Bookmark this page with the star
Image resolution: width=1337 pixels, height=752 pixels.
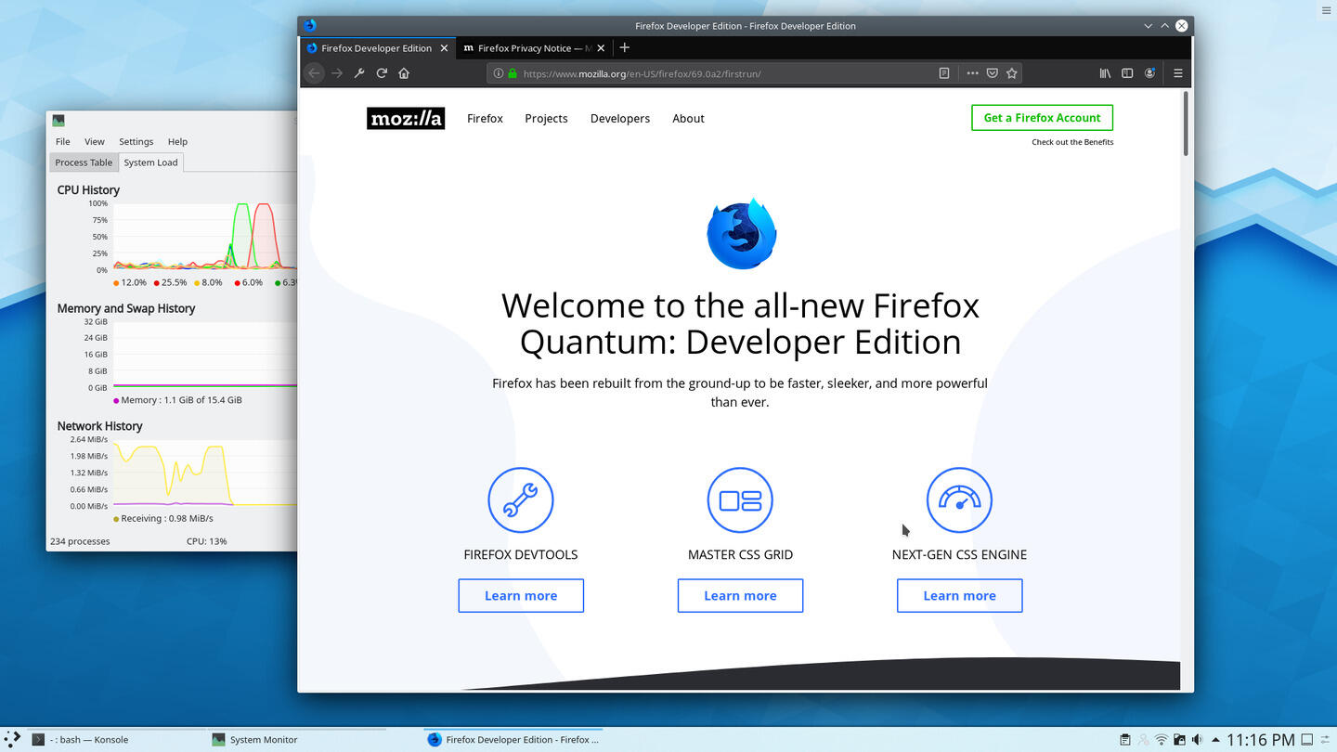1012,73
